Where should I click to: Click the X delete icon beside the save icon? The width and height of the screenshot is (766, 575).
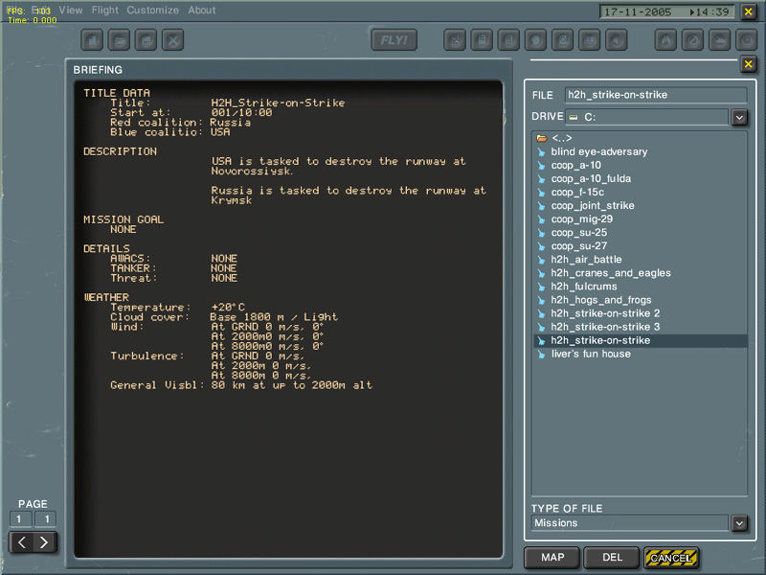coord(172,40)
